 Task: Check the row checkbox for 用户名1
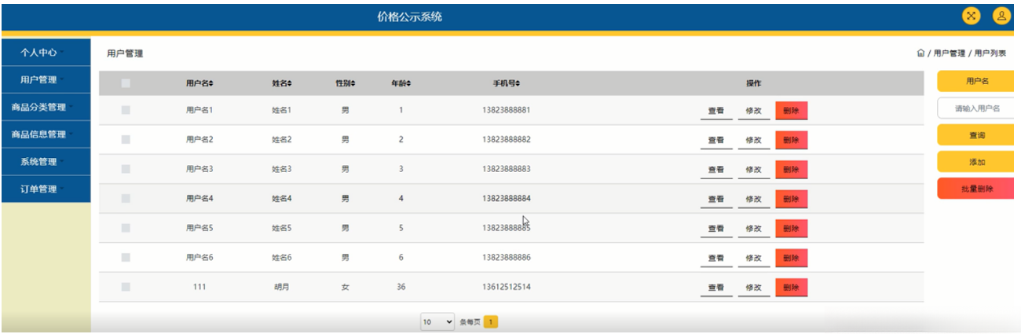click(126, 111)
